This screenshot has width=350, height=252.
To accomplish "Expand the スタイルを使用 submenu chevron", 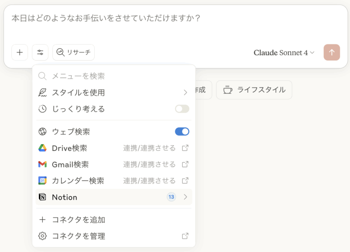I will (x=185, y=92).
